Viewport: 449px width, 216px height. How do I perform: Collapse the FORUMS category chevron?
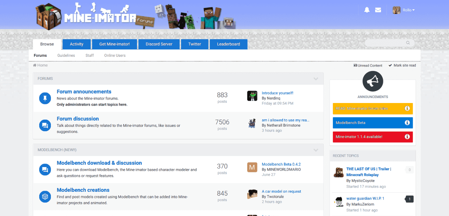pos(316,79)
